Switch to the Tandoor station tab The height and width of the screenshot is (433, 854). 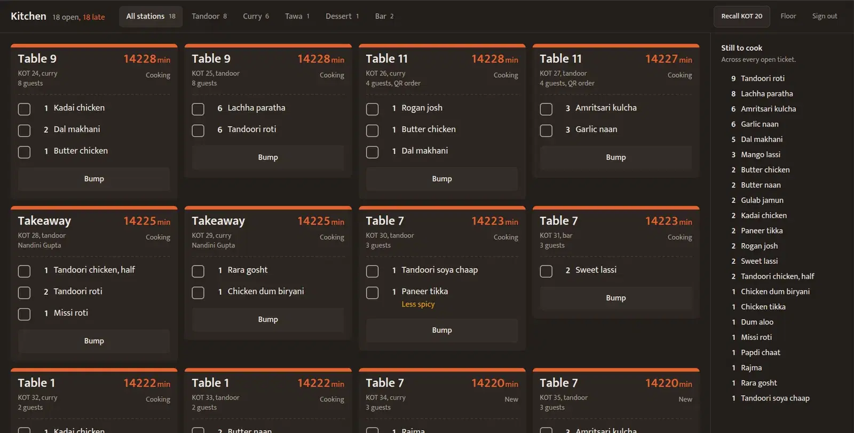tap(209, 17)
